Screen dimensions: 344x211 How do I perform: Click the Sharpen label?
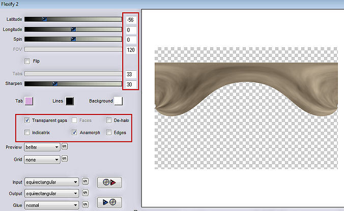point(14,83)
